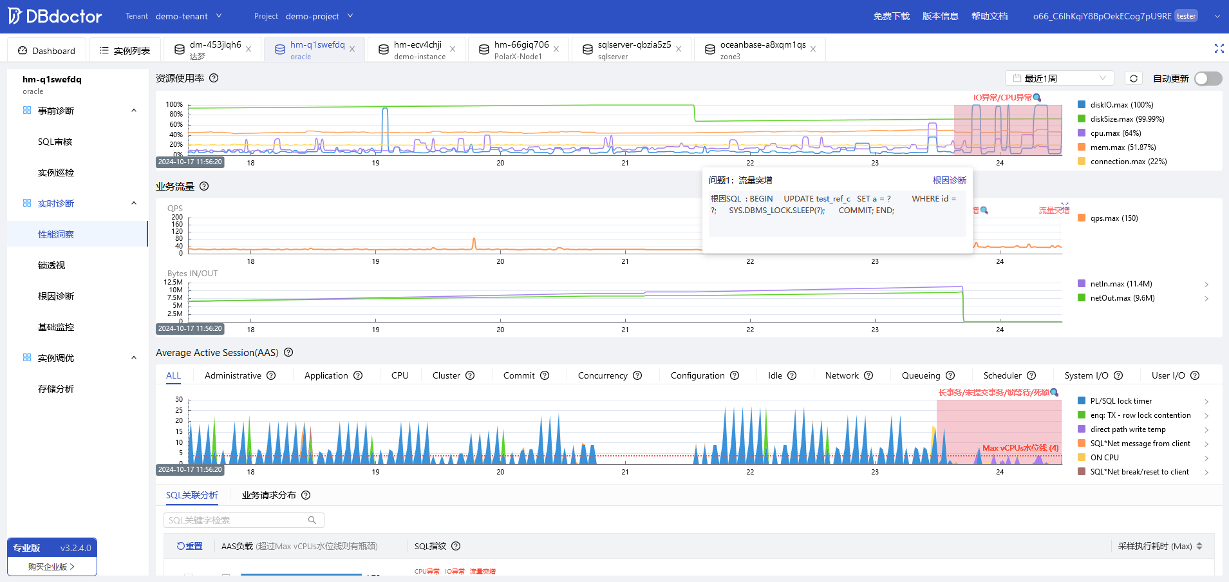Click 免费下载 link

pyautogui.click(x=891, y=16)
